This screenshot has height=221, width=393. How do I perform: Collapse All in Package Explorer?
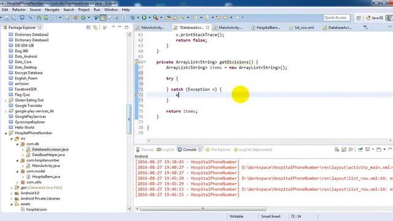coord(88,28)
